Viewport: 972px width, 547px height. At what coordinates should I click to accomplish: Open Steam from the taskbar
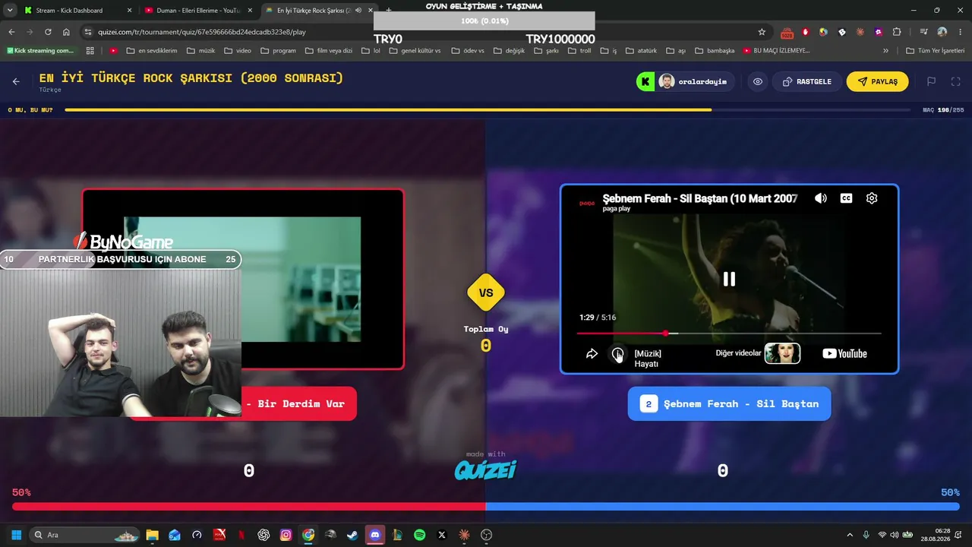click(x=352, y=535)
